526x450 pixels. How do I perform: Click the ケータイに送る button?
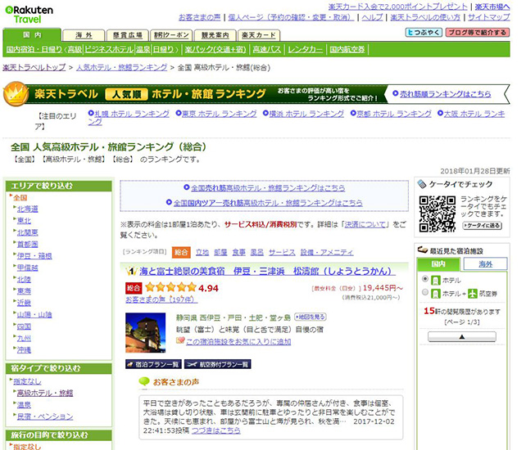coord(482,226)
